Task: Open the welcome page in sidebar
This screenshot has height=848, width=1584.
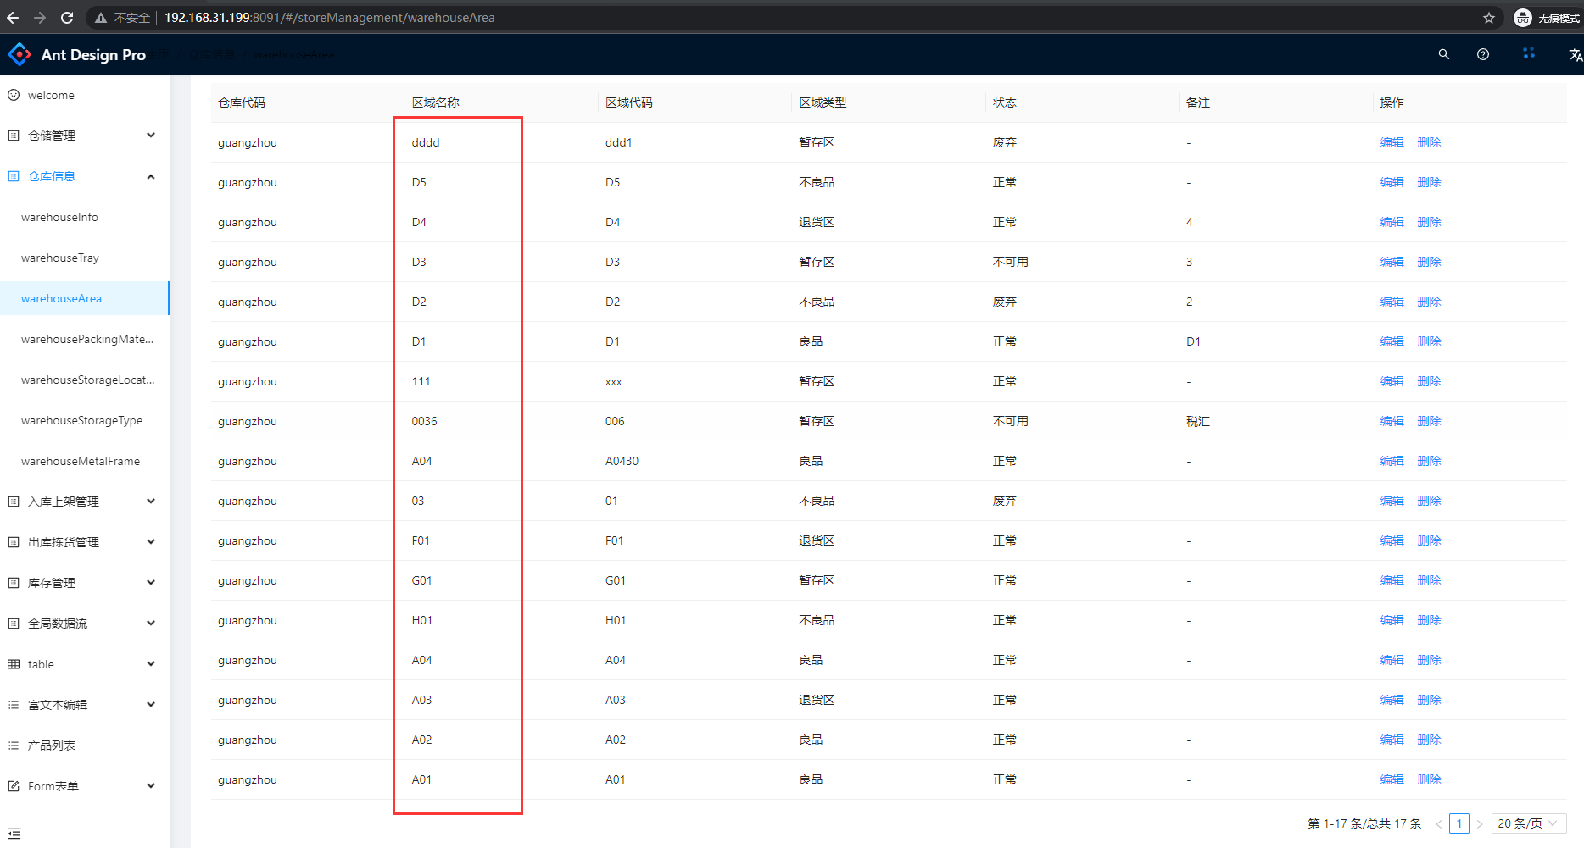Action: coord(51,95)
